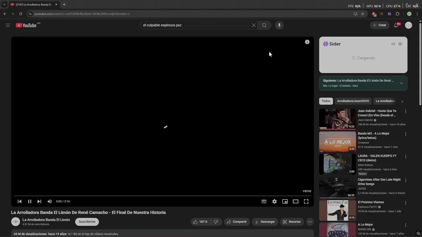Subscribe with the Suscribirme button

point(87,222)
